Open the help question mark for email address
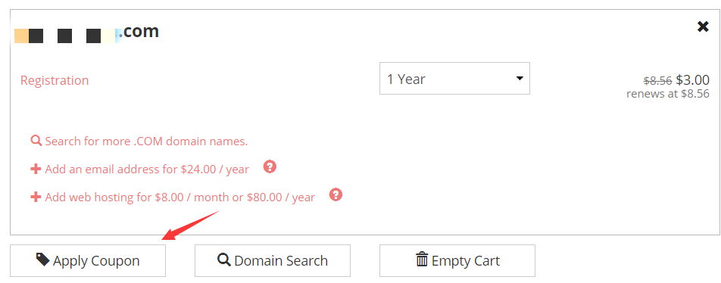This screenshot has width=721, height=283. click(270, 166)
